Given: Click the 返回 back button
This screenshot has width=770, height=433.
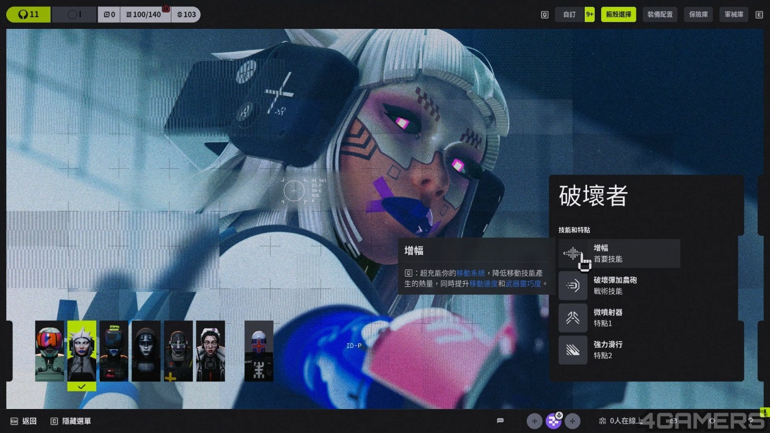Looking at the screenshot, I should point(24,421).
